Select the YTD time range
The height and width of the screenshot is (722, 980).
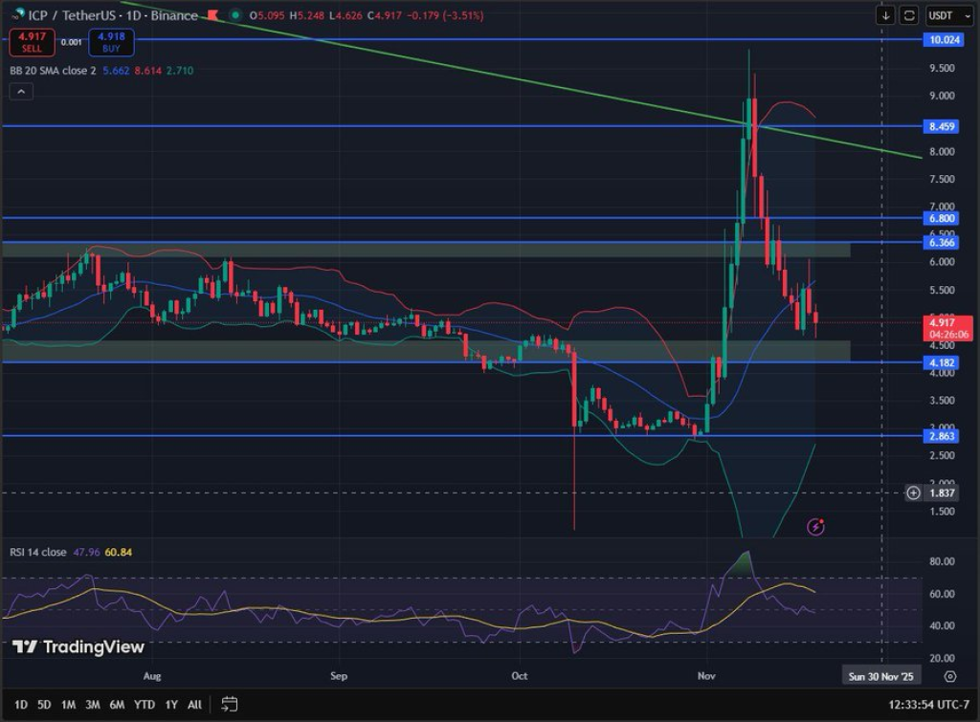click(145, 705)
